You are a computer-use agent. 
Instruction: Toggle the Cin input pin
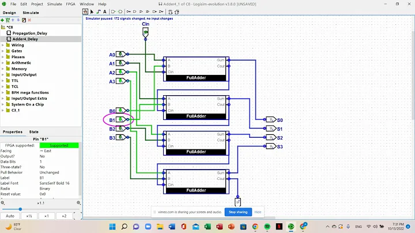click(x=146, y=32)
